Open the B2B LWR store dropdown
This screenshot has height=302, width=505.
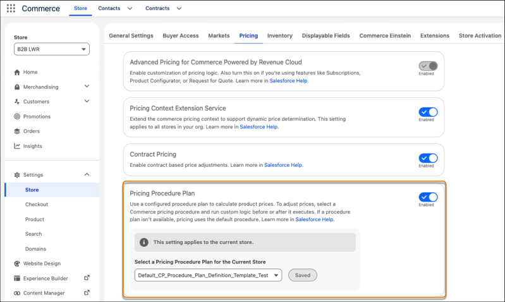(52, 49)
